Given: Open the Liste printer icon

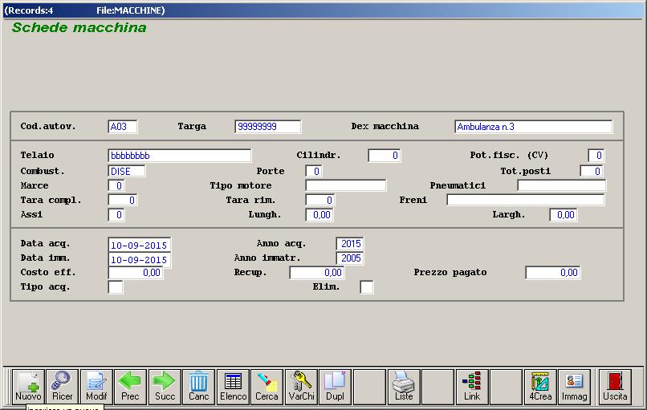Looking at the screenshot, I should pyautogui.click(x=404, y=386).
